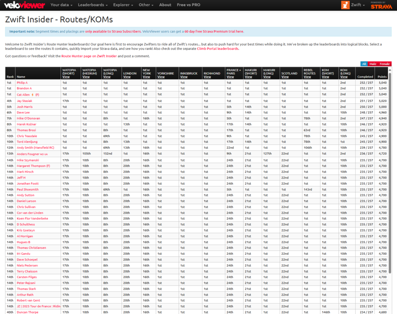This screenshot has width=397, height=314.
Task: Click the lightning icon beside Cat Allen
Action: point(33,95)
